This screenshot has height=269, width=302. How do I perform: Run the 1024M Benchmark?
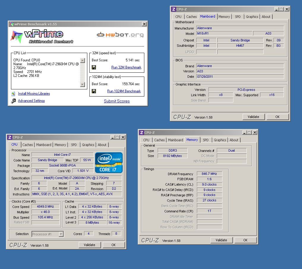(124, 91)
